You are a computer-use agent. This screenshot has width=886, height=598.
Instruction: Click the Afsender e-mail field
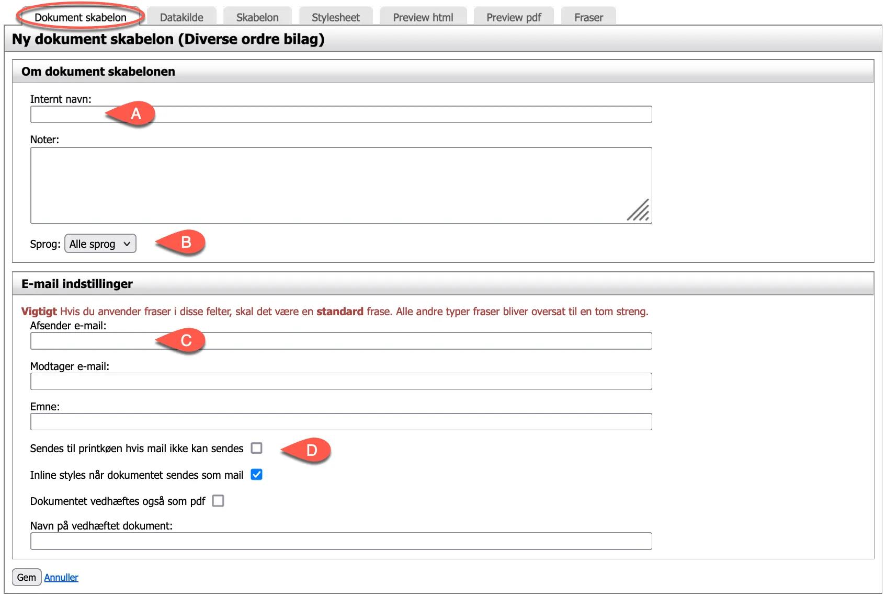(x=392, y=341)
